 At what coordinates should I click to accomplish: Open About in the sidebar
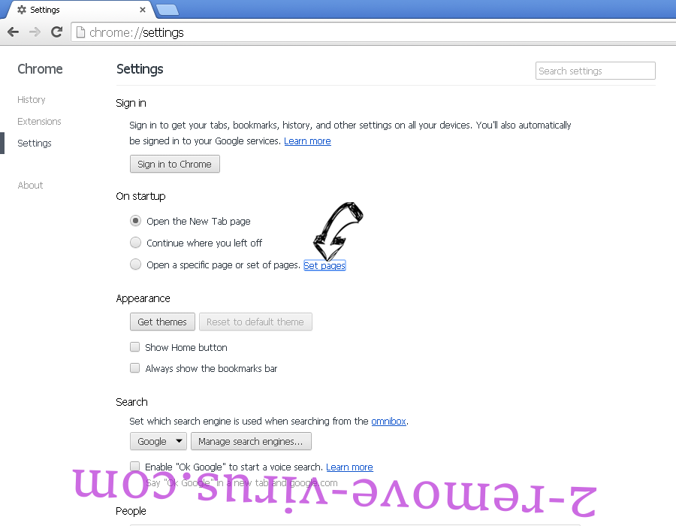30,186
